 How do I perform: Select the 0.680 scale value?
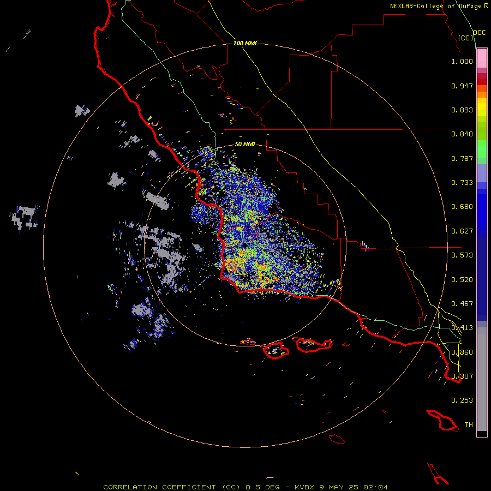click(x=462, y=207)
